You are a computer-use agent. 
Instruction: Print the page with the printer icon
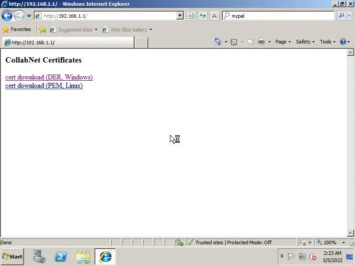coord(261,42)
